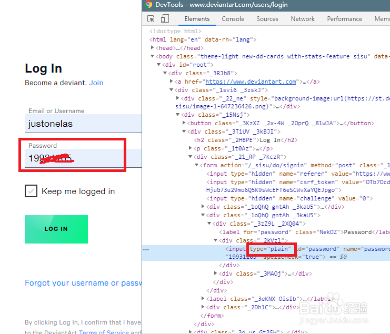390x334 pixels.
Task: Open the Terms of Service link
Action: point(104,332)
